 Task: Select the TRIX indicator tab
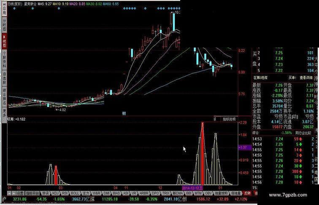pos(166,193)
